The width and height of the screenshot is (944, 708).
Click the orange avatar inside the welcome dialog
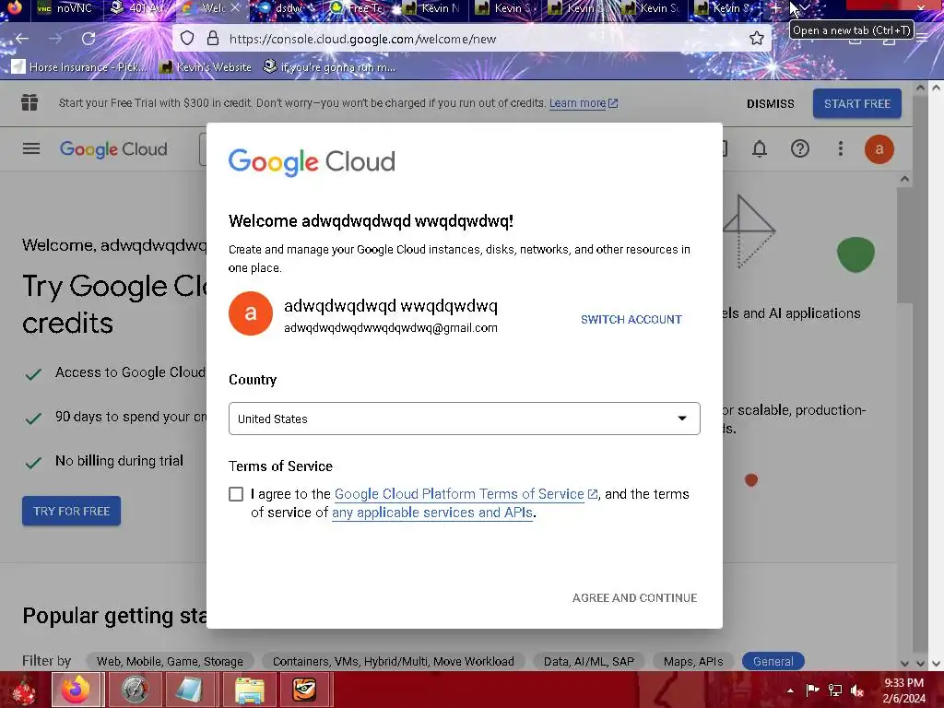click(251, 313)
